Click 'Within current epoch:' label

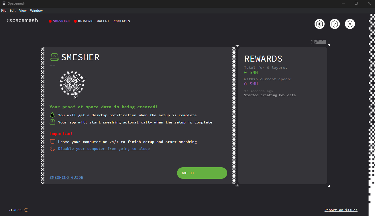(268, 79)
